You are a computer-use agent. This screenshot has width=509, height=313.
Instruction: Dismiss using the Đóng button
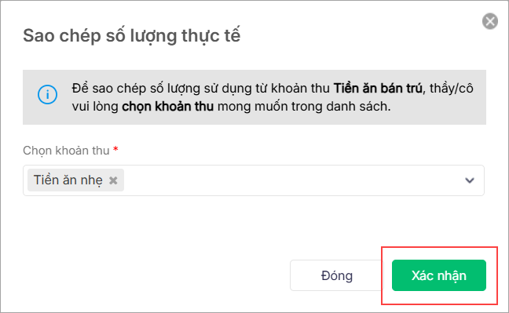(337, 275)
